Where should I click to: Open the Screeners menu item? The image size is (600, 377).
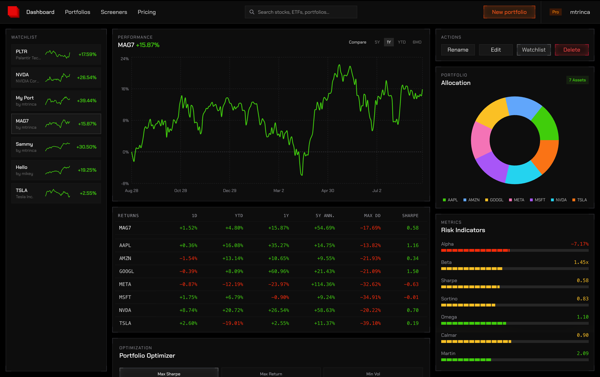[x=114, y=12]
